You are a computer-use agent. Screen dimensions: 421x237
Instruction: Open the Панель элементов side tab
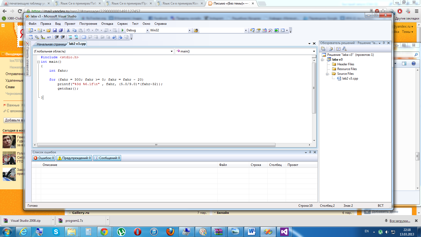coord(28,58)
